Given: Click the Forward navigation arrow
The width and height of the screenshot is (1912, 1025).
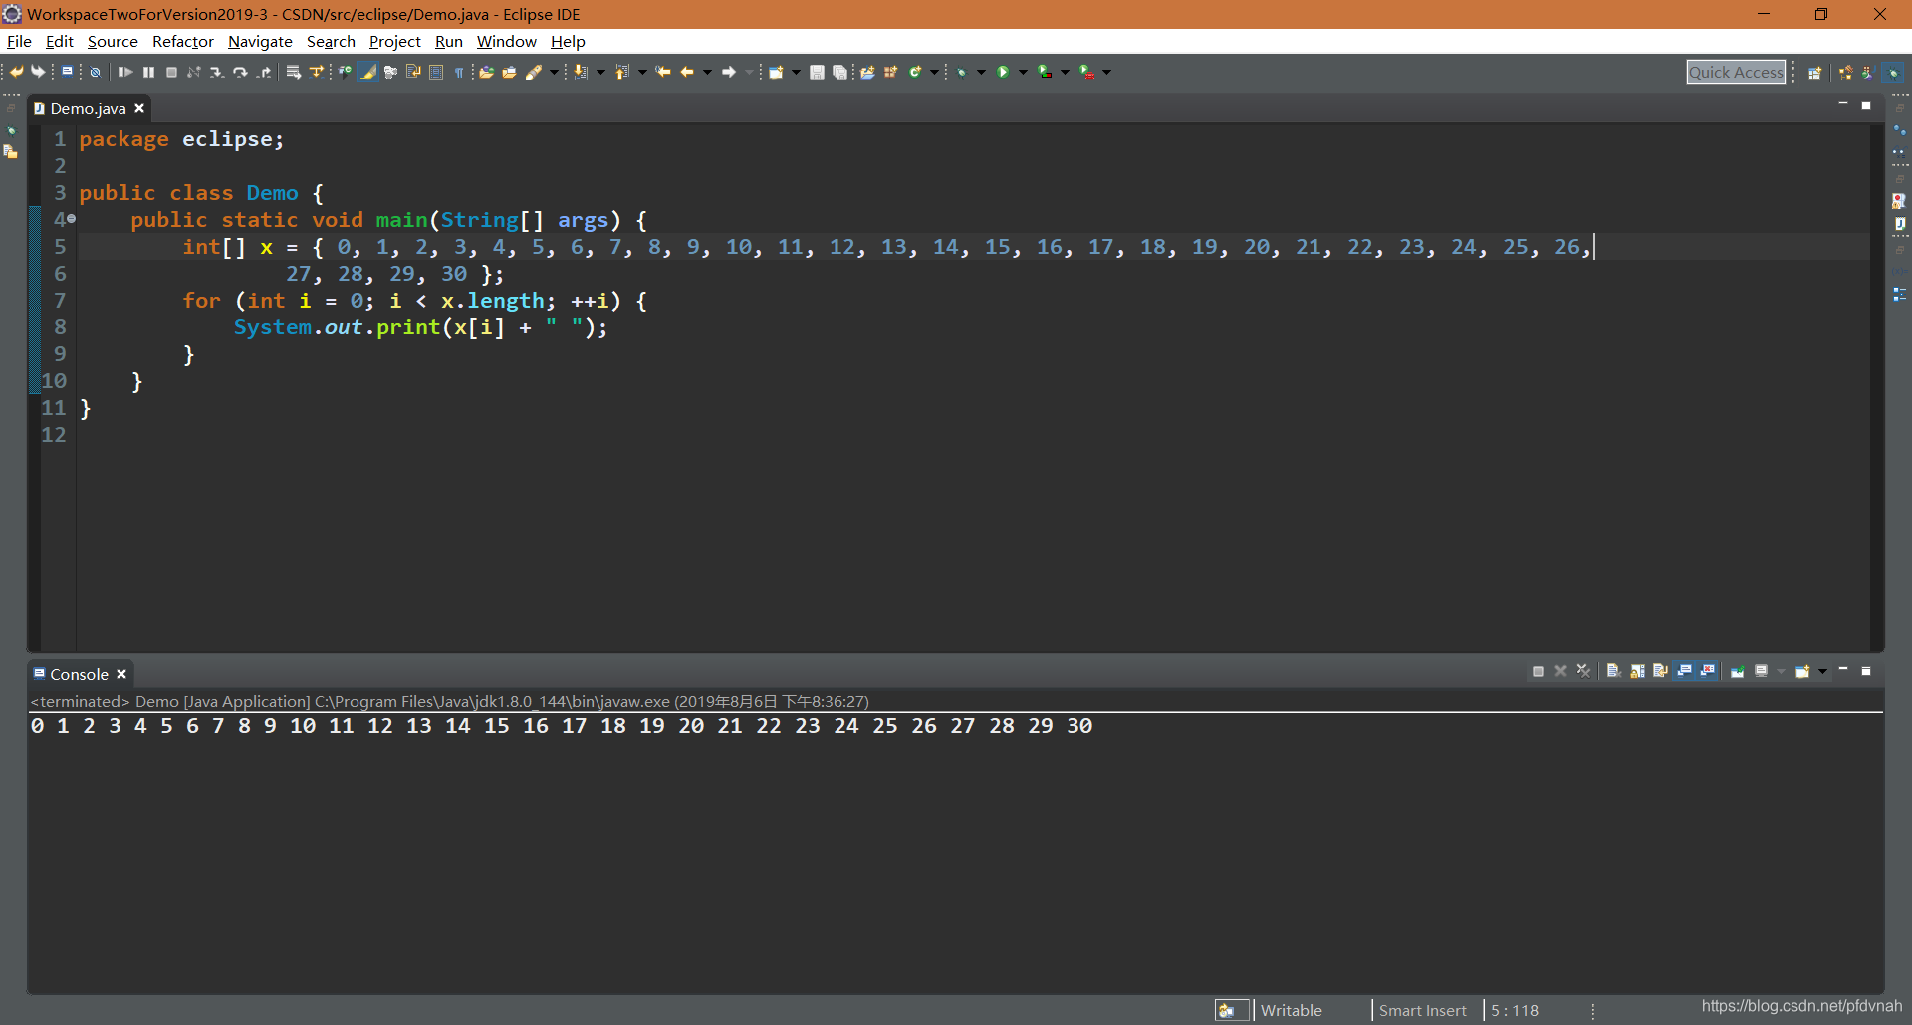Looking at the screenshot, I should pyautogui.click(x=729, y=72).
